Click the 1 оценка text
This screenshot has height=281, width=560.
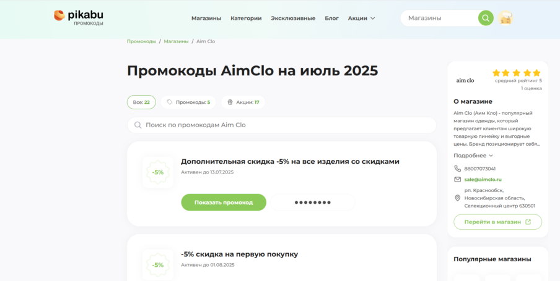(x=531, y=88)
